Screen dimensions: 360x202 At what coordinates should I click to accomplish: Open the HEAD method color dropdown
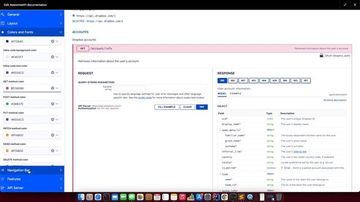[x=57, y=151]
